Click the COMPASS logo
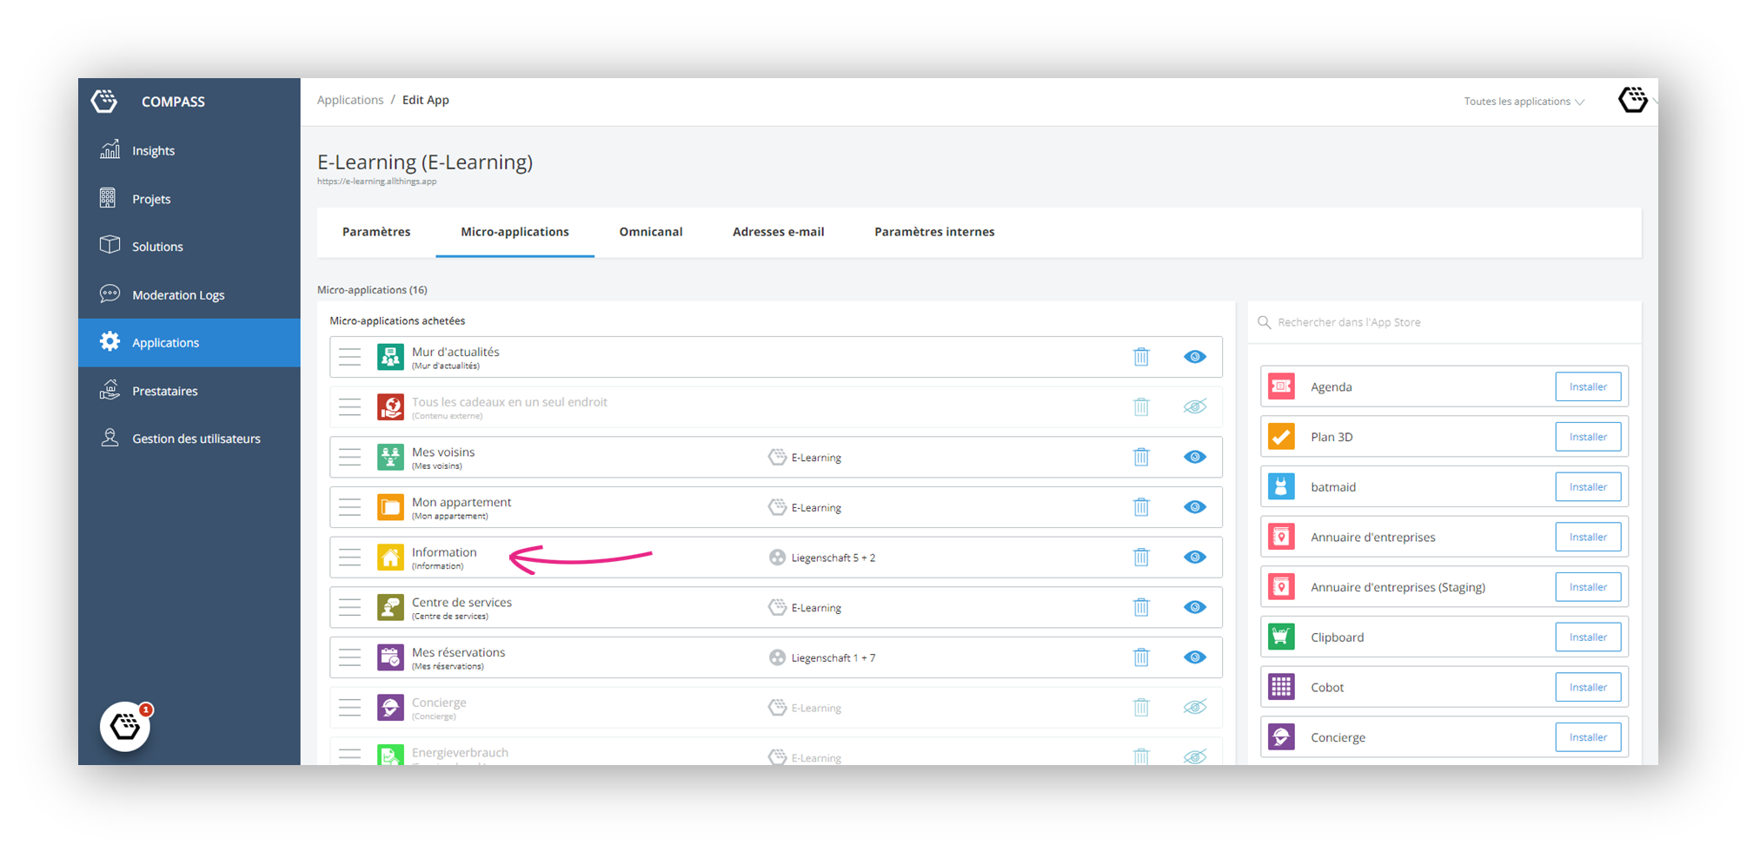The height and width of the screenshot is (858, 1760). coord(104,101)
